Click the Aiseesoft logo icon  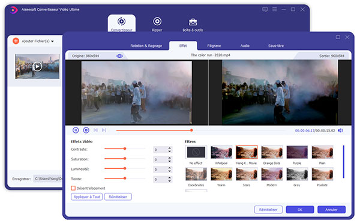[x=14, y=10]
